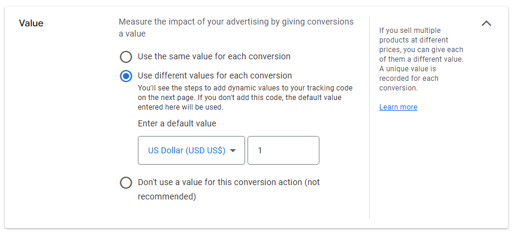The image size is (513, 233).
Task: Click the currency dropdown's triangle arrow
Action: (x=233, y=151)
